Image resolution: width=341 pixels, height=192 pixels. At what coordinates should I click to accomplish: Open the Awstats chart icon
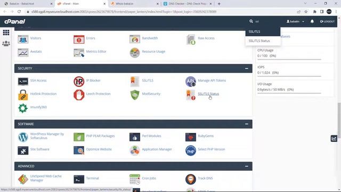(23, 53)
